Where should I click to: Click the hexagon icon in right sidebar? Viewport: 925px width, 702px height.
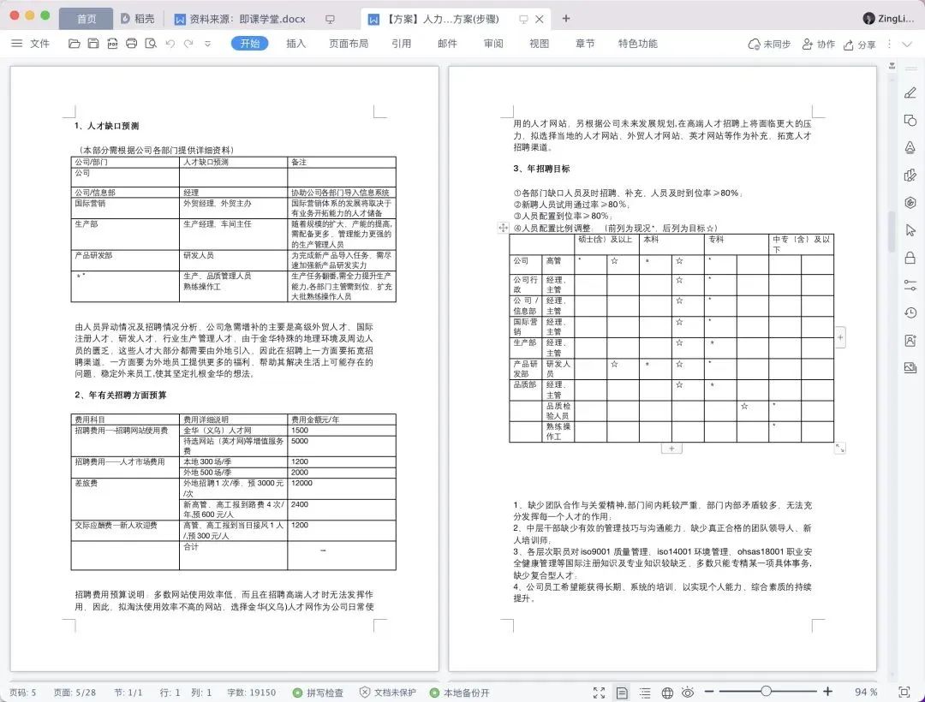point(910,203)
